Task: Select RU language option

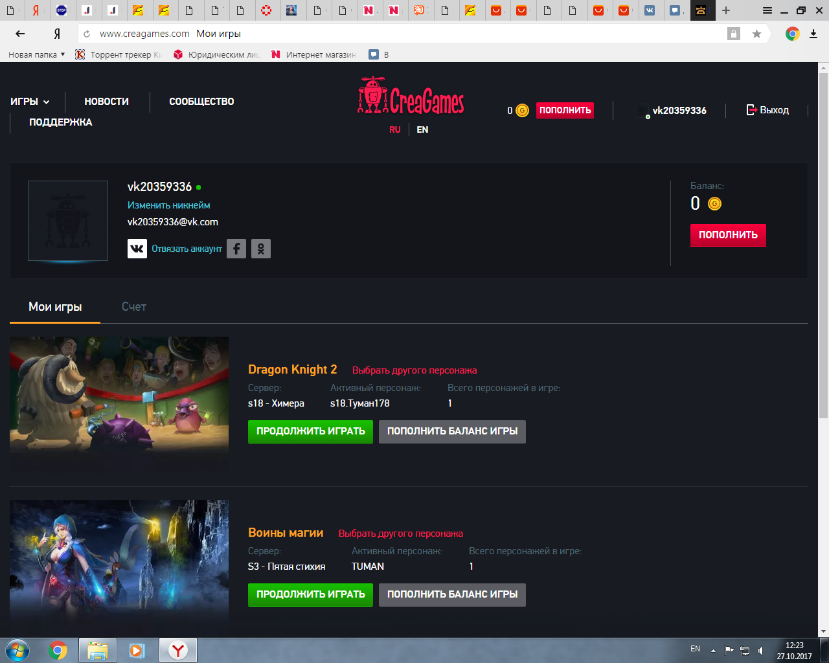Action: click(395, 129)
